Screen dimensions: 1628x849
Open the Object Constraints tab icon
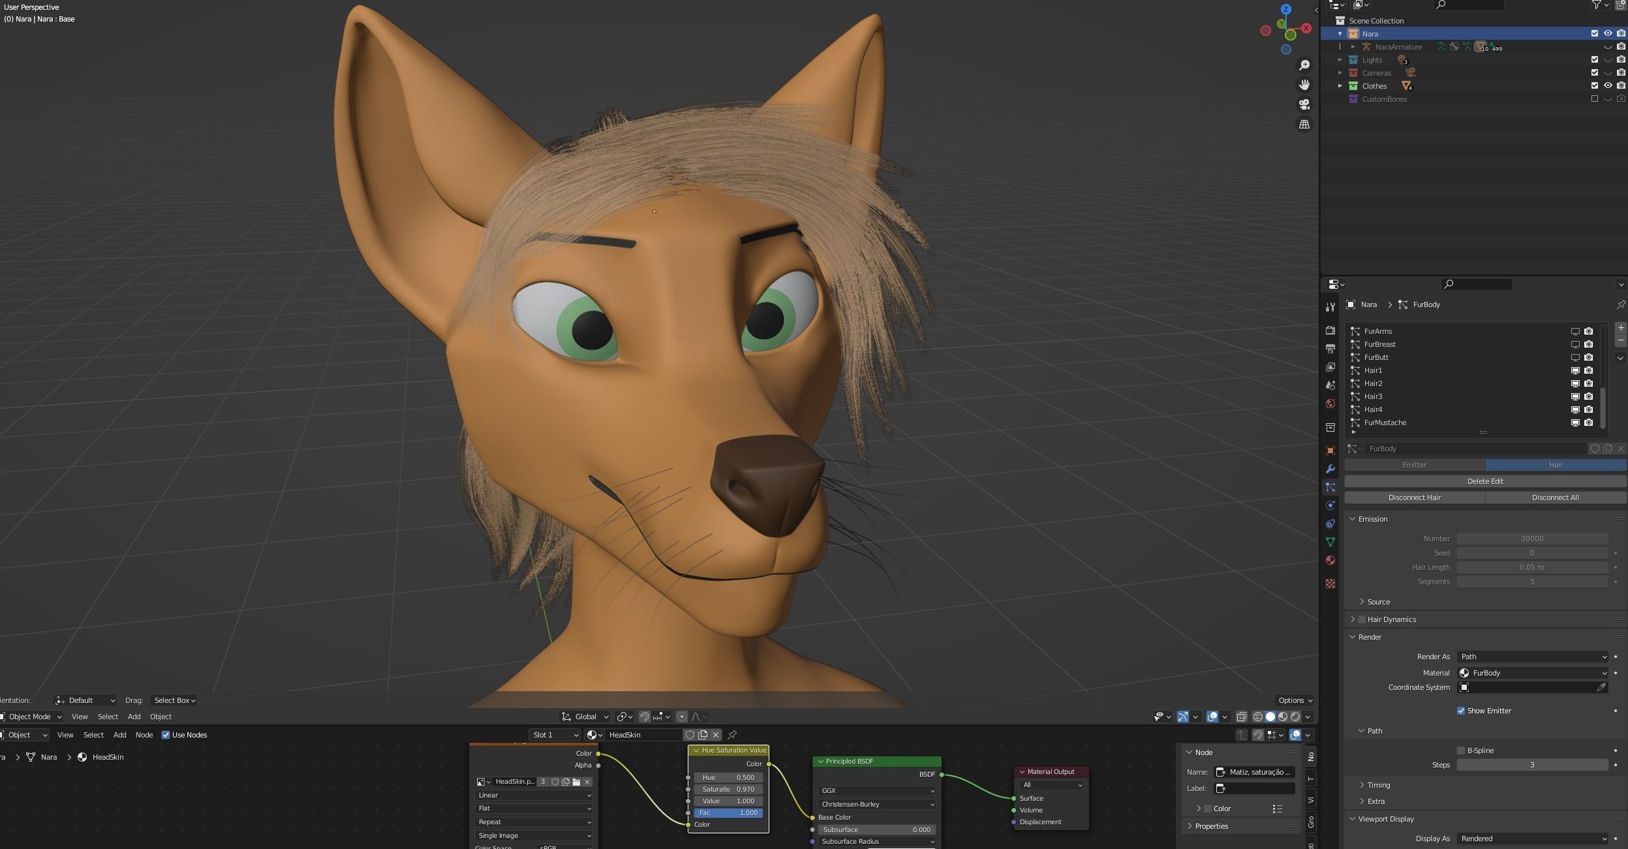[1330, 524]
